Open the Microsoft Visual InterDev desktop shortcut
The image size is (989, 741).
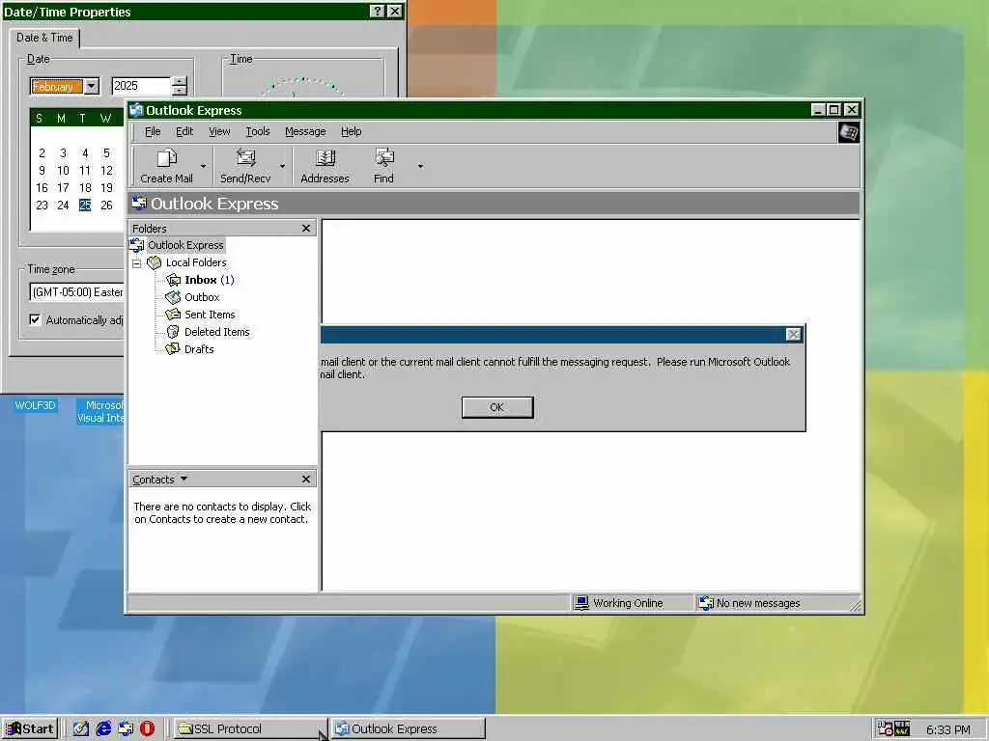(x=100, y=411)
